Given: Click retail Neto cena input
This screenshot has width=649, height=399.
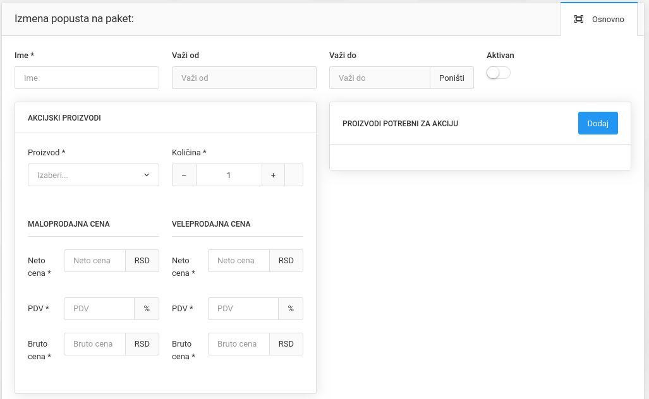Looking at the screenshot, I should tap(95, 261).
